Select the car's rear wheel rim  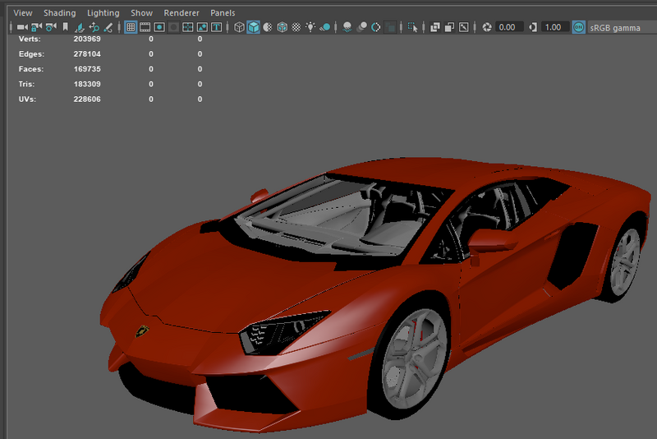625,262
